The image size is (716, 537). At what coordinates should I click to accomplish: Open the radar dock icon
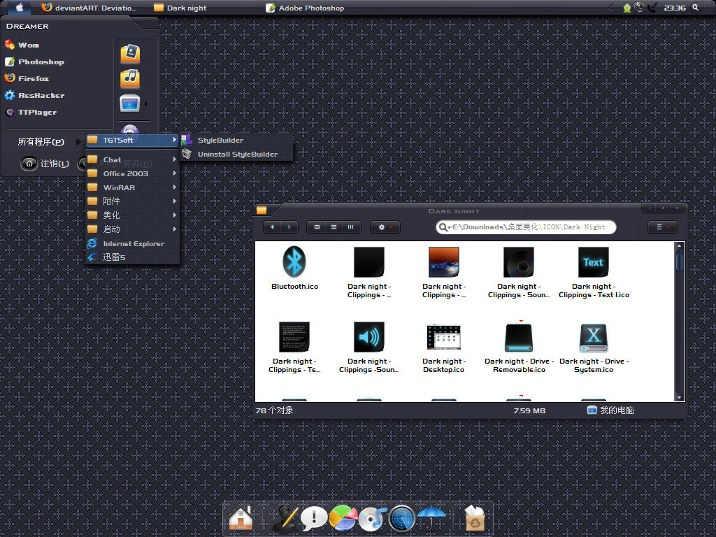click(402, 518)
